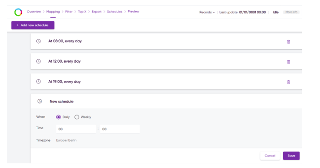
Task: Click the Last update timestamp
Action: pyautogui.click(x=242, y=12)
